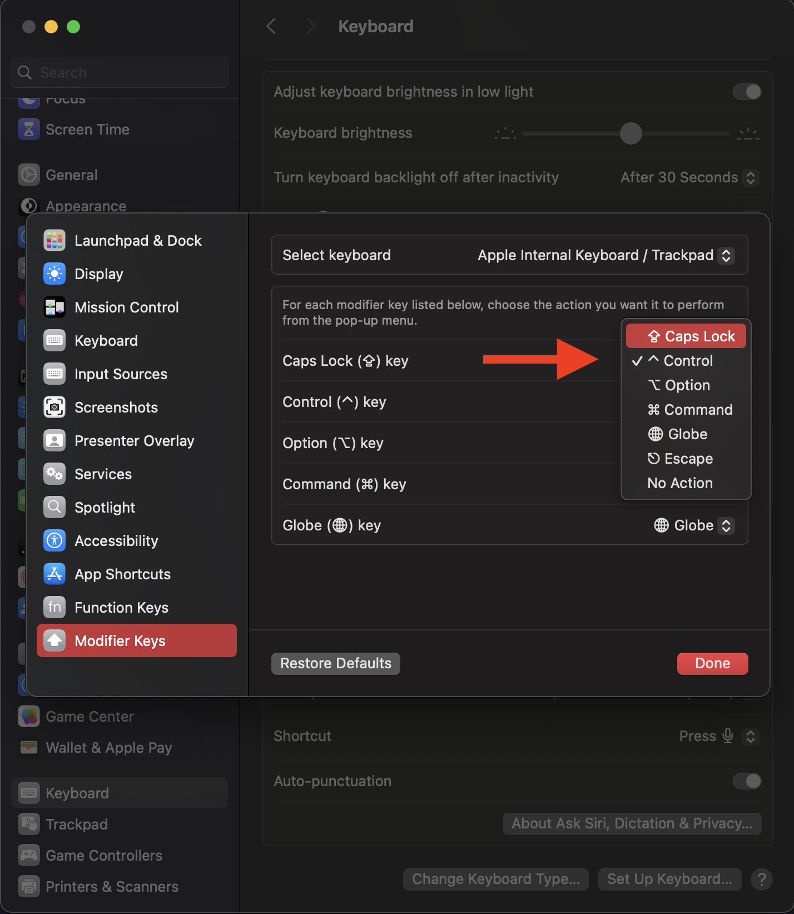
Task: Toggle Adjust keyboard brightness in low light
Action: pos(747,92)
